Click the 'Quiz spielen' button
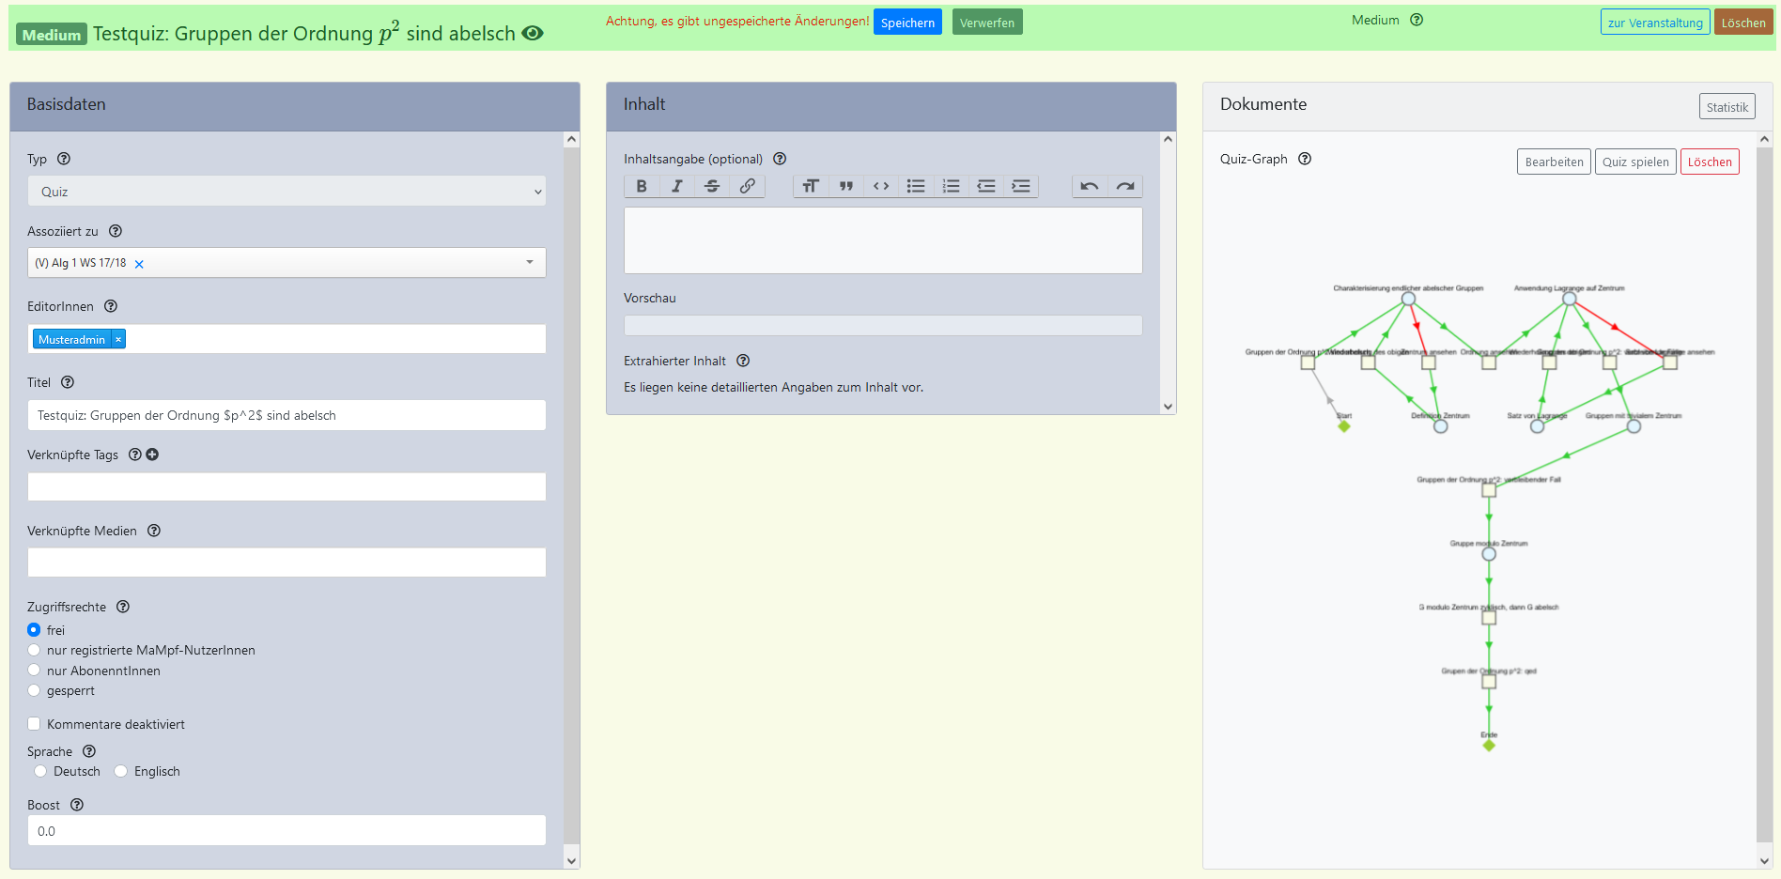 [x=1635, y=162]
